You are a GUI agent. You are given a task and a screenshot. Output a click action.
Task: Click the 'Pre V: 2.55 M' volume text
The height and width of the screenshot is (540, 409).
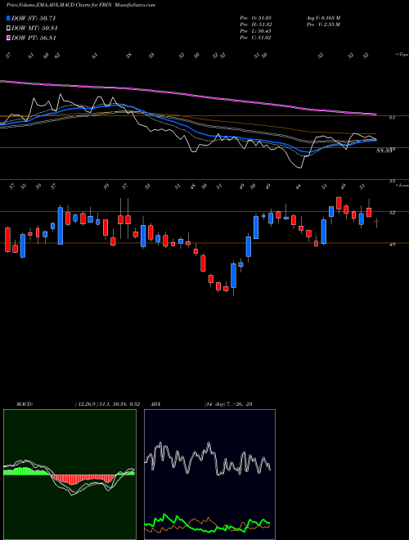click(325, 25)
